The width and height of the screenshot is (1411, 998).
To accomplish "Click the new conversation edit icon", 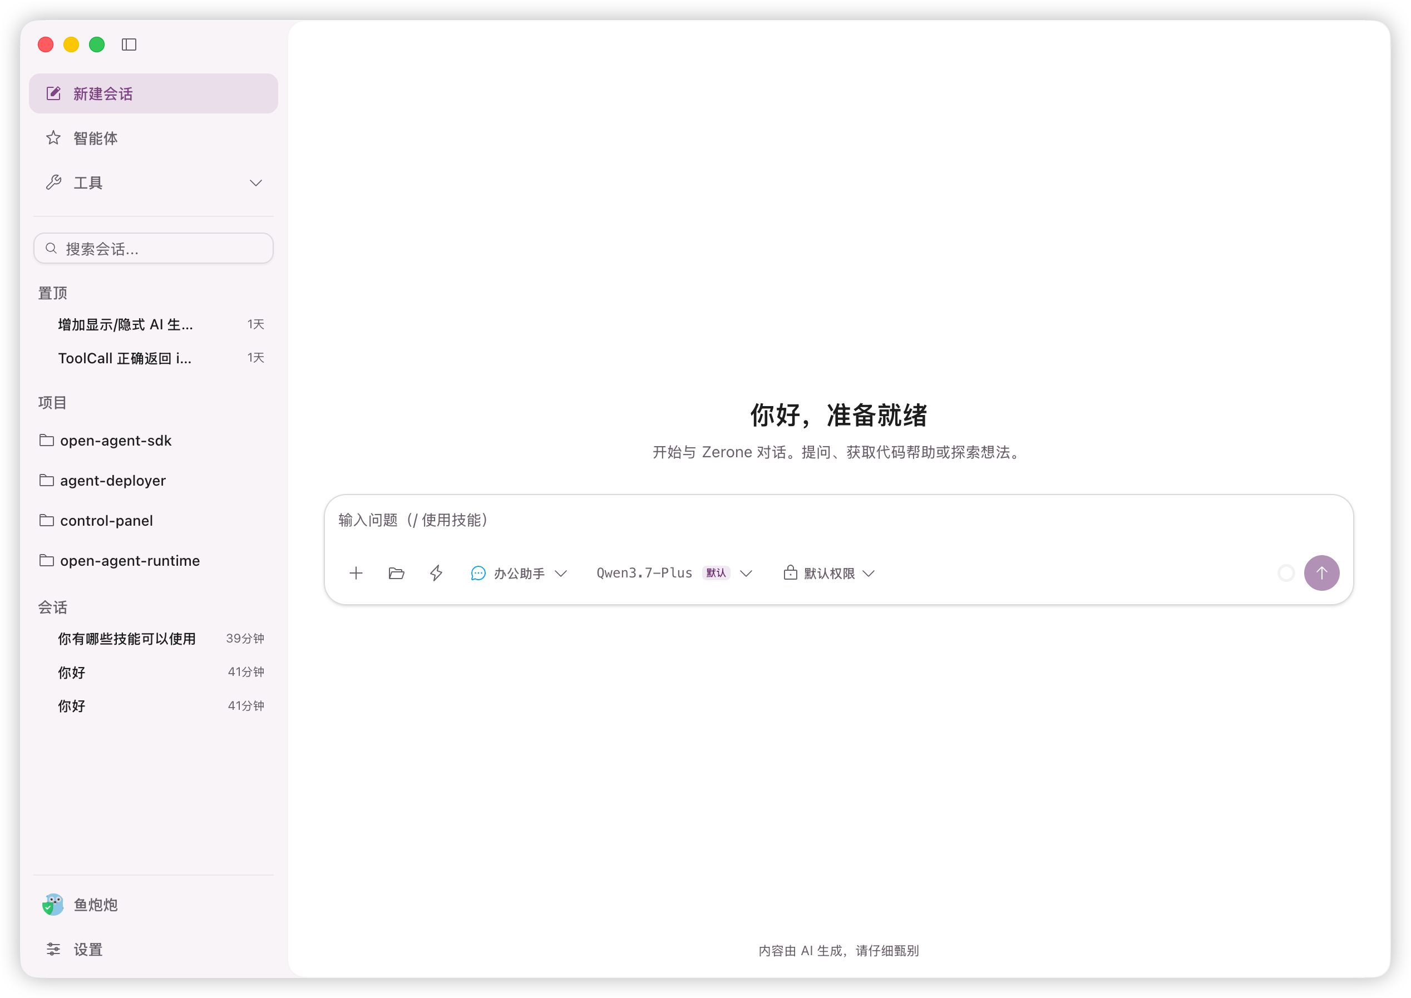I will click(53, 93).
